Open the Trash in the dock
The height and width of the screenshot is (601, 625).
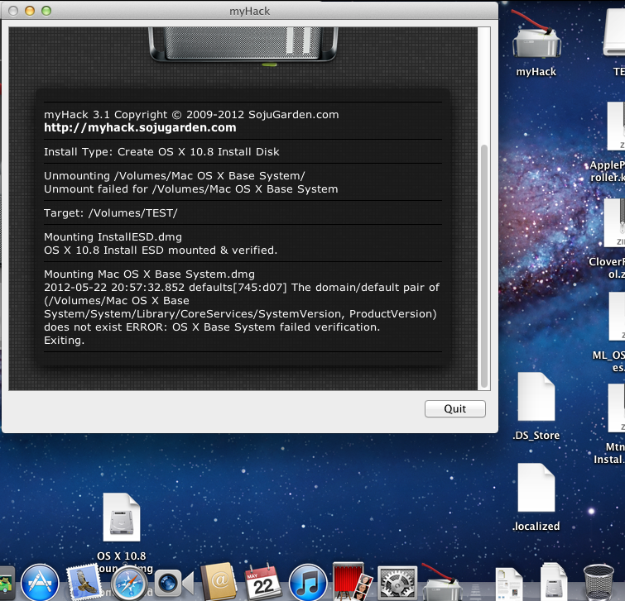[598, 581]
